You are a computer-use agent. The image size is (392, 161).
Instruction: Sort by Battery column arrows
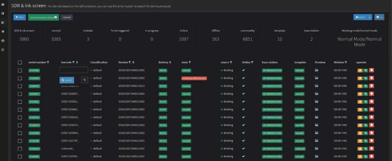(170, 62)
